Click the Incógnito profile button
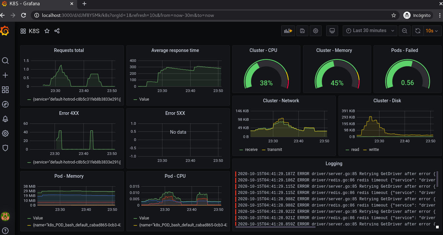 click(x=418, y=15)
